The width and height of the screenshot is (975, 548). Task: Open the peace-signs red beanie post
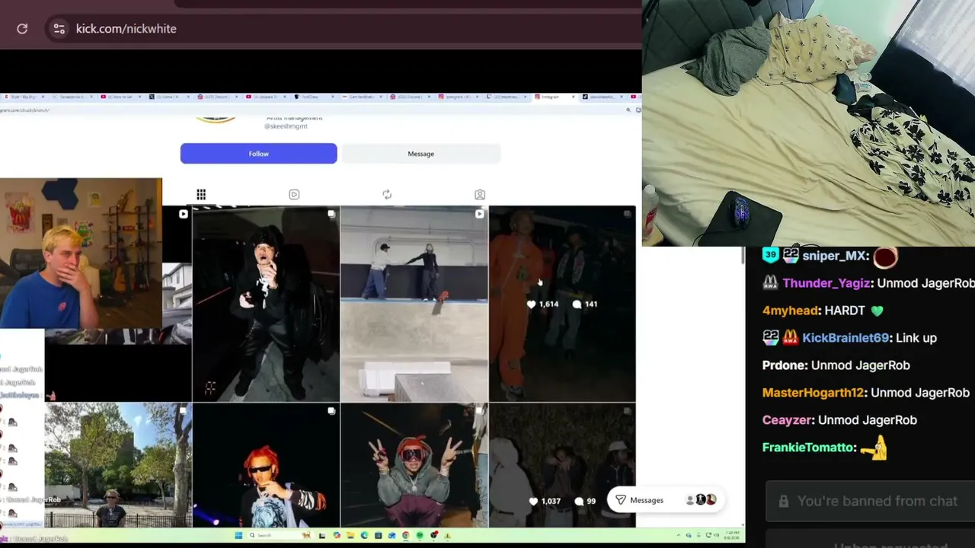414,465
